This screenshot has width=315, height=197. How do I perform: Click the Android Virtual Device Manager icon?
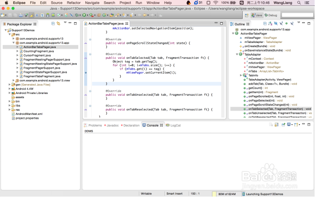(53, 15)
